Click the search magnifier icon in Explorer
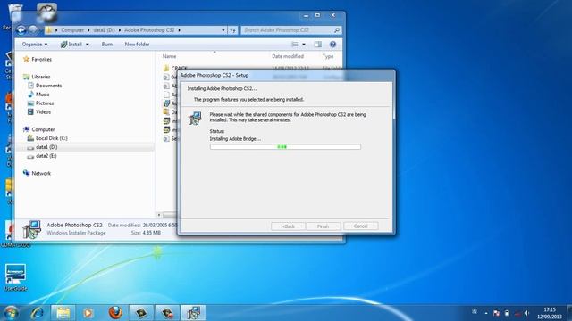The width and height of the screenshot is (572, 321). 337,30
